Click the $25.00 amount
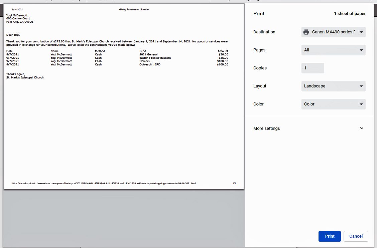Viewport: 377px width, 248px height. tap(223, 58)
